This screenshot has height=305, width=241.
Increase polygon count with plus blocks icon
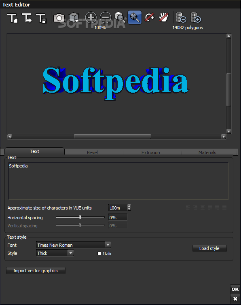[195, 17]
